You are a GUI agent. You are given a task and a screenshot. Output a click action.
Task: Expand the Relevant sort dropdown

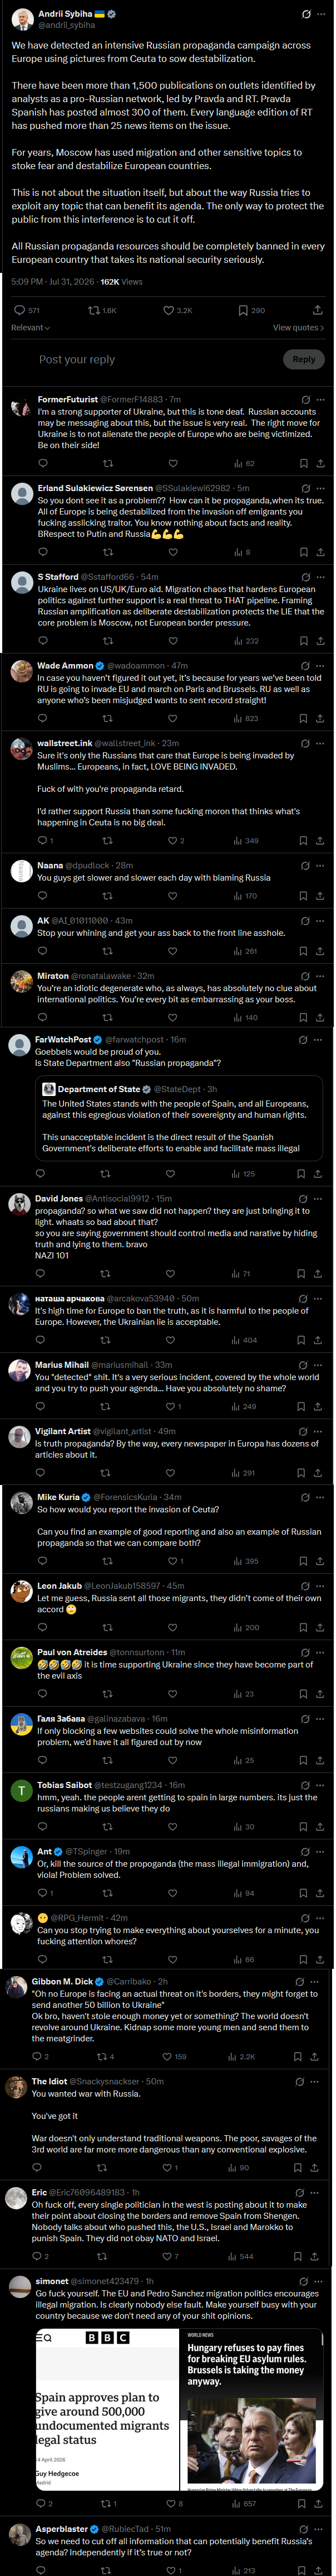click(x=30, y=327)
